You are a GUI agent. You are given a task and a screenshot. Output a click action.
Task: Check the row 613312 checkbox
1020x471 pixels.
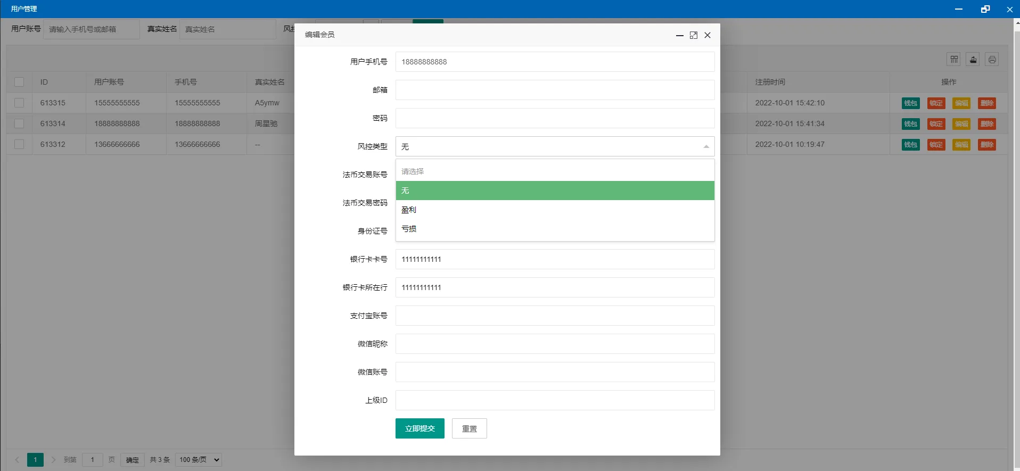[x=19, y=144]
